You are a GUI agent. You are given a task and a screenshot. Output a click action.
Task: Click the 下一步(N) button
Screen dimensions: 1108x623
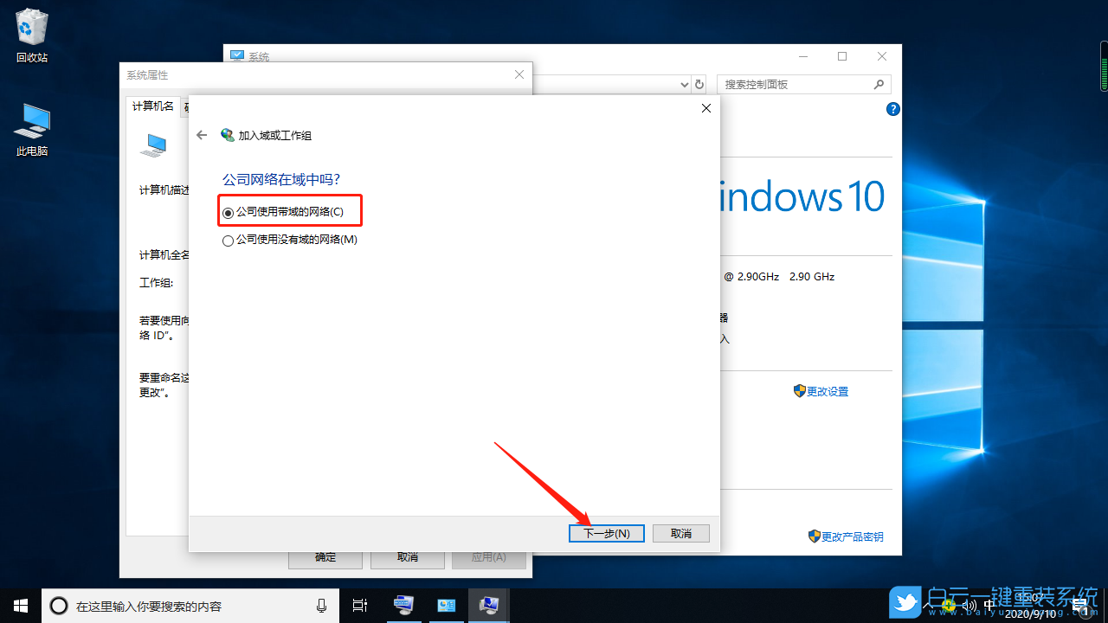(607, 533)
